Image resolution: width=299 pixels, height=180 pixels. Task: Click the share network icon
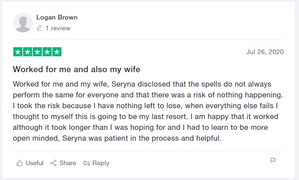(53, 163)
